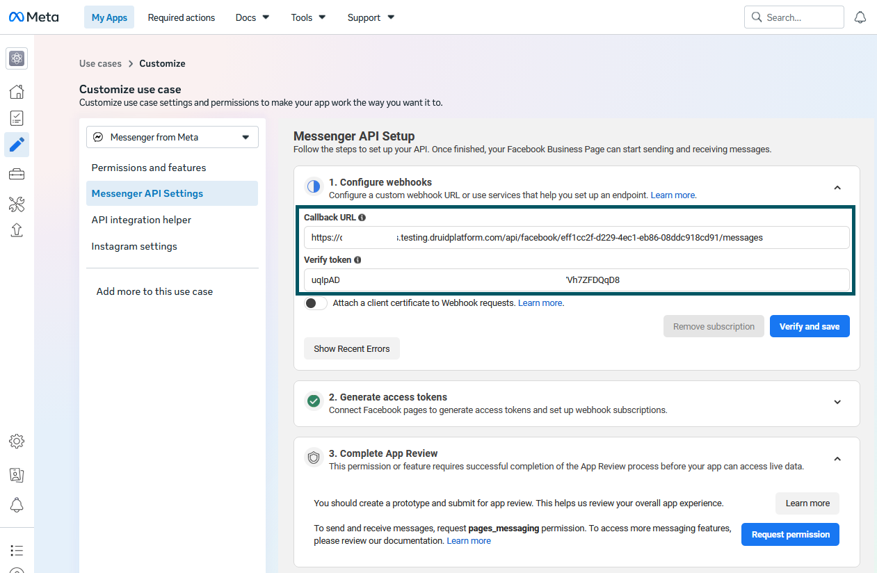Click the Search input box
The image size is (877, 573).
[x=794, y=17]
